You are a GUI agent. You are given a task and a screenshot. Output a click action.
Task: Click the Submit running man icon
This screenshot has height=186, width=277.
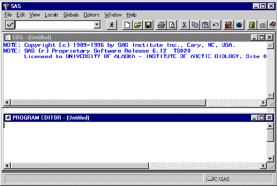tap(112, 25)
